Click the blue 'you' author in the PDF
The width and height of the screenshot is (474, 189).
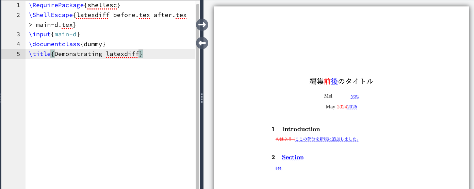coord(355,96)
